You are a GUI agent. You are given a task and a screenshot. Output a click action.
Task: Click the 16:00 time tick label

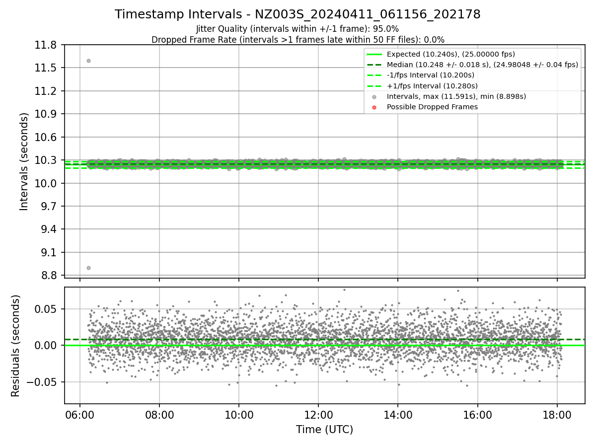tap(477, 414)
